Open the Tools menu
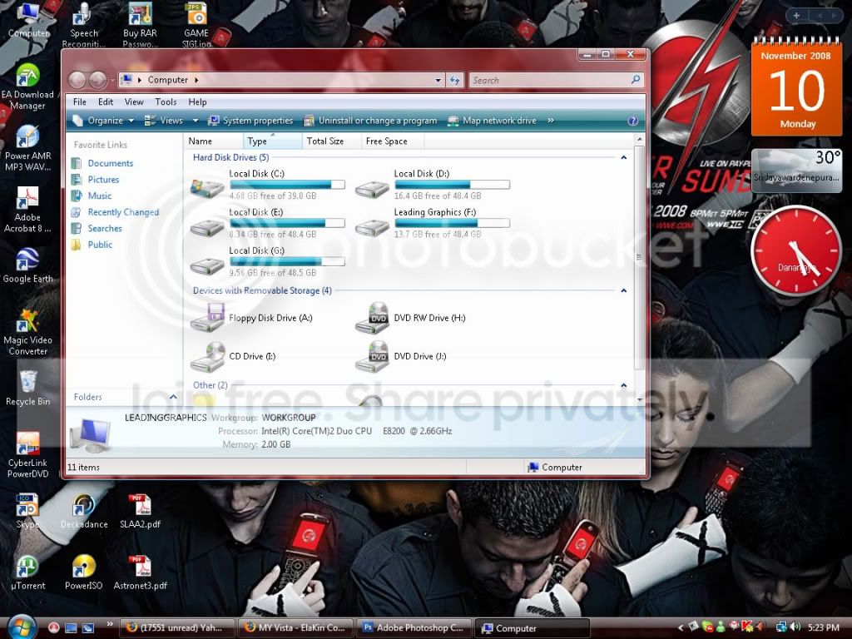This screenshot has width=852, height=639. click(166, 102)
